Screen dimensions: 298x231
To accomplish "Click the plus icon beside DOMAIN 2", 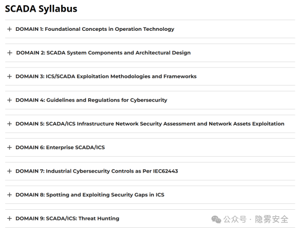I will pos(10,53).
